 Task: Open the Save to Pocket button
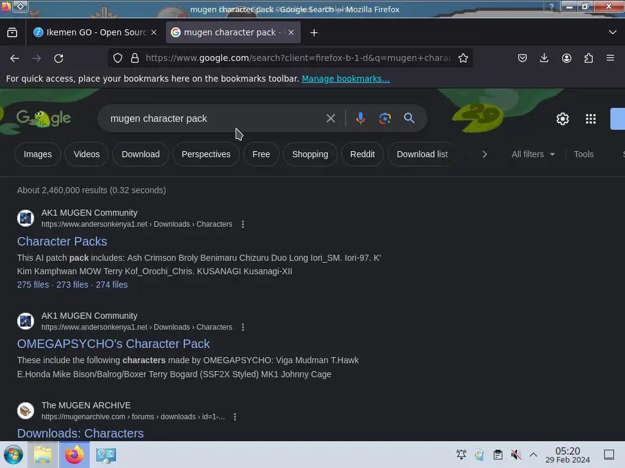(522, 58)
